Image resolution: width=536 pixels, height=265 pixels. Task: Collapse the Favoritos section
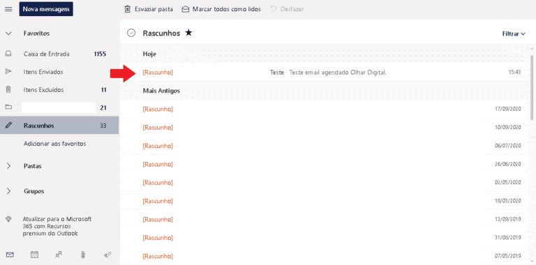click(x=9, y=33)
